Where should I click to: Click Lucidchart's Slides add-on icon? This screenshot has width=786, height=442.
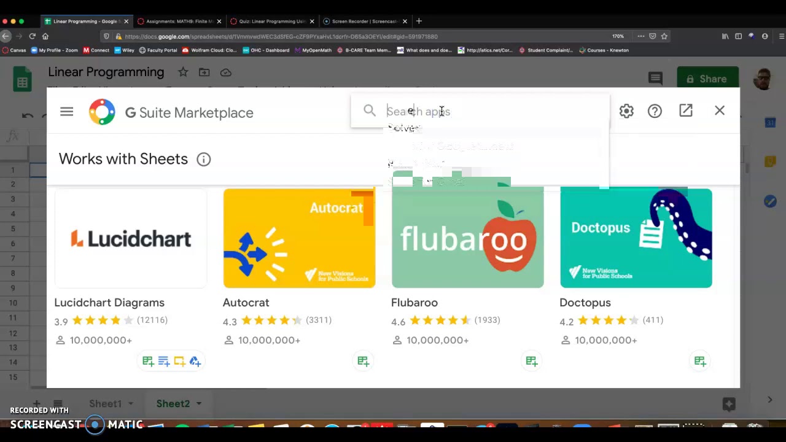pyautogui.click(x=179, y=361)
